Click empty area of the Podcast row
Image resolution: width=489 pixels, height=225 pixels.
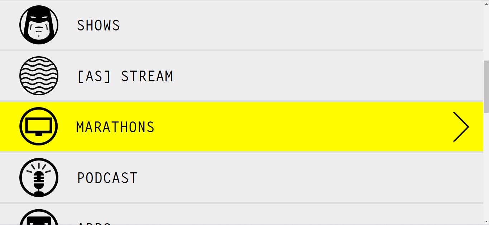287,178
